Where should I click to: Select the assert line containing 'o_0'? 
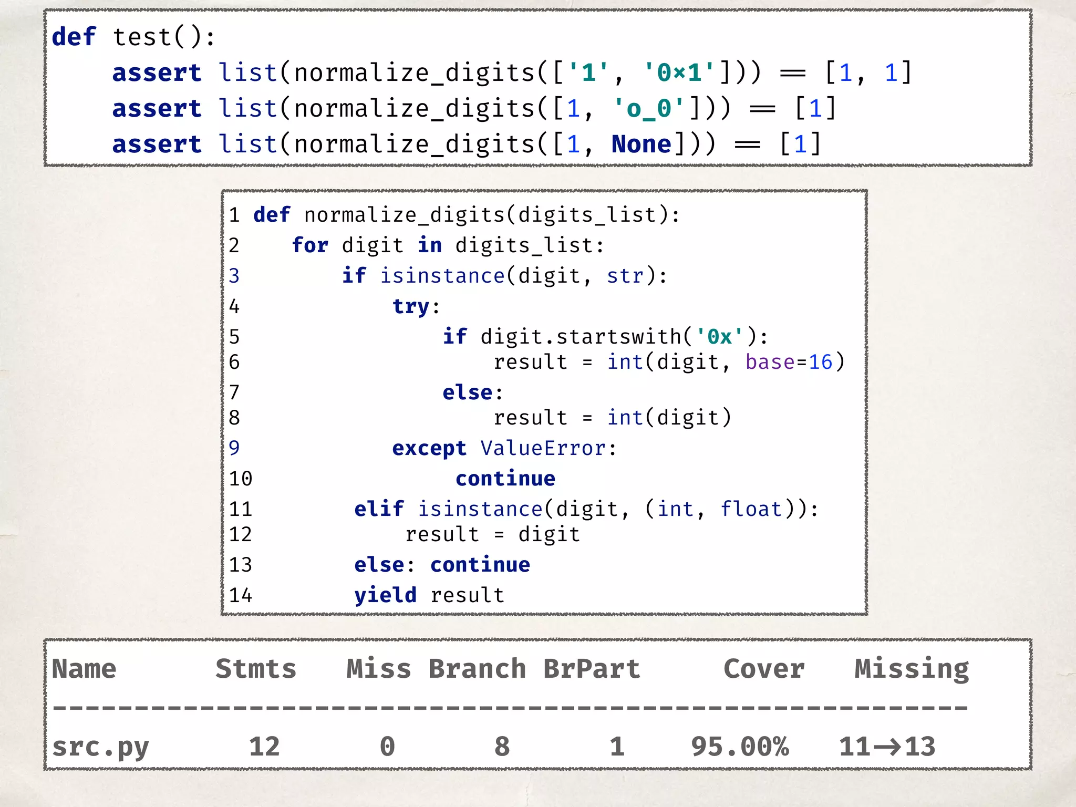(474, 108)
